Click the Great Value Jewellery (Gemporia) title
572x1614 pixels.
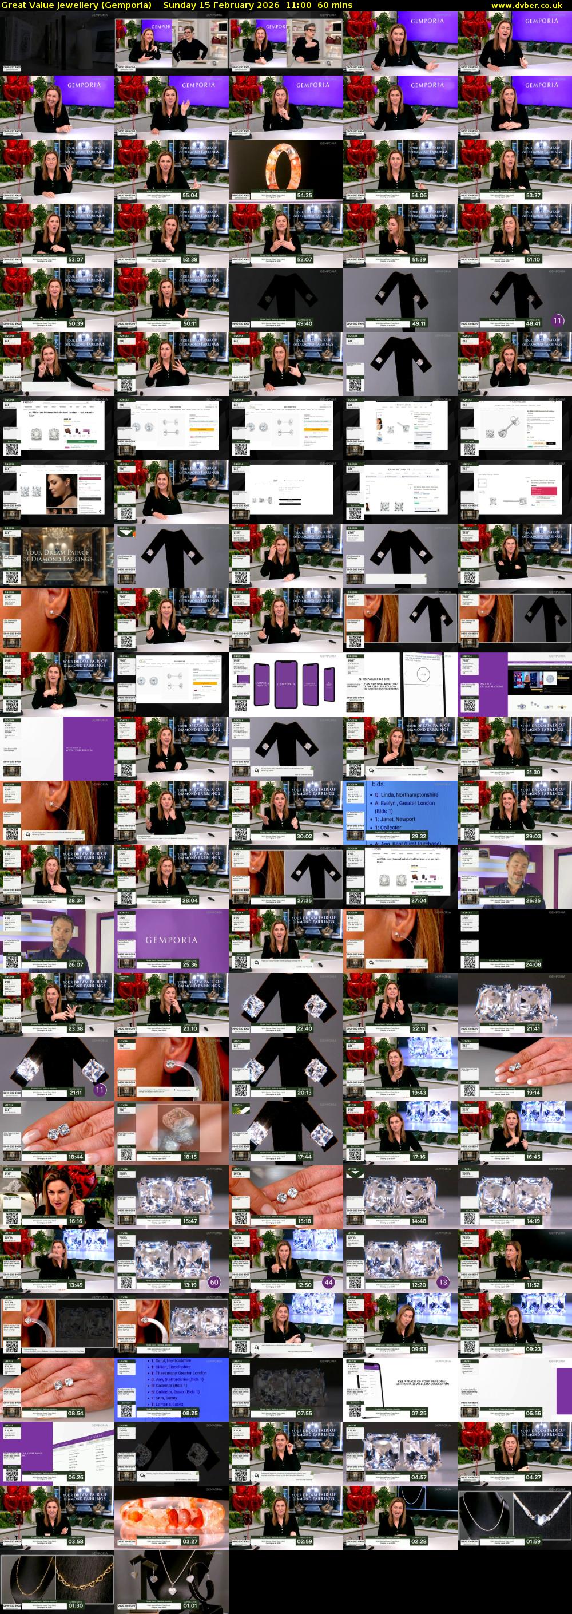77,5
